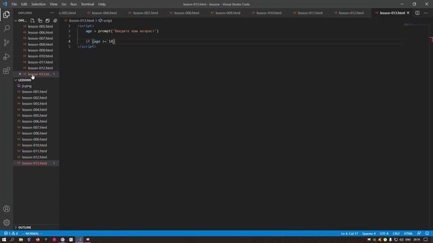This screenshot has height=243, width=433.
Task: Open the Edit menu
Action: click(24, 4)
